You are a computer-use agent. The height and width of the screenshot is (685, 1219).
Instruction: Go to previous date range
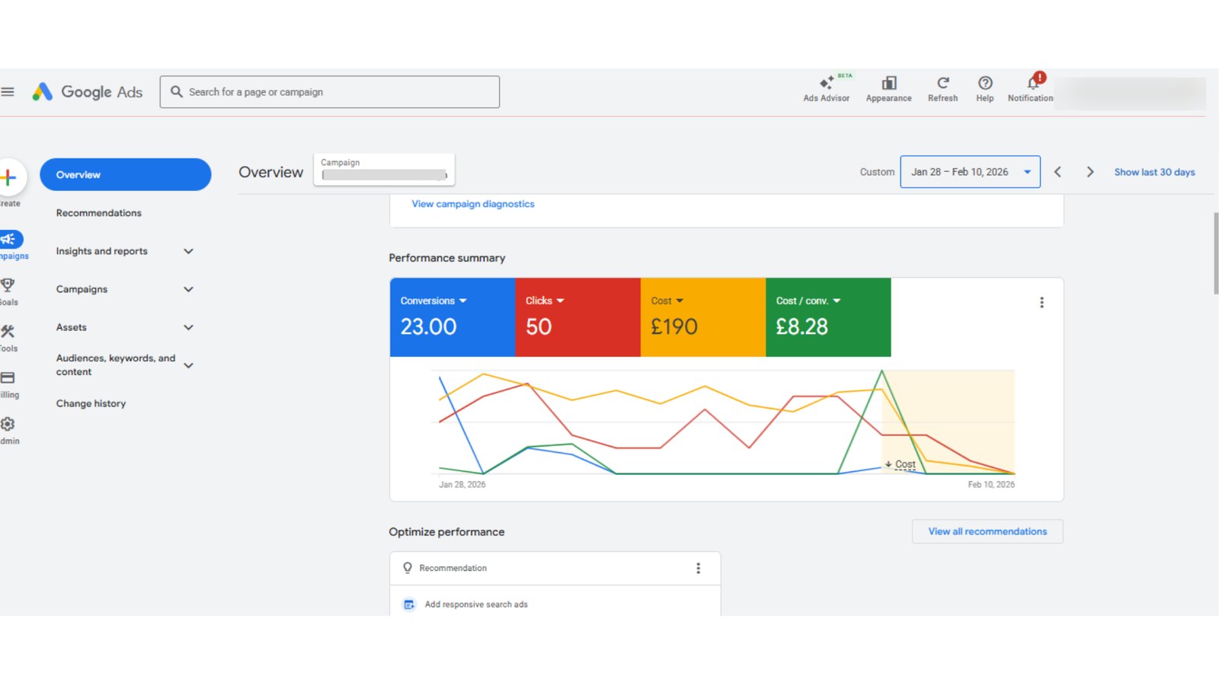click(x=1057, y=172)
